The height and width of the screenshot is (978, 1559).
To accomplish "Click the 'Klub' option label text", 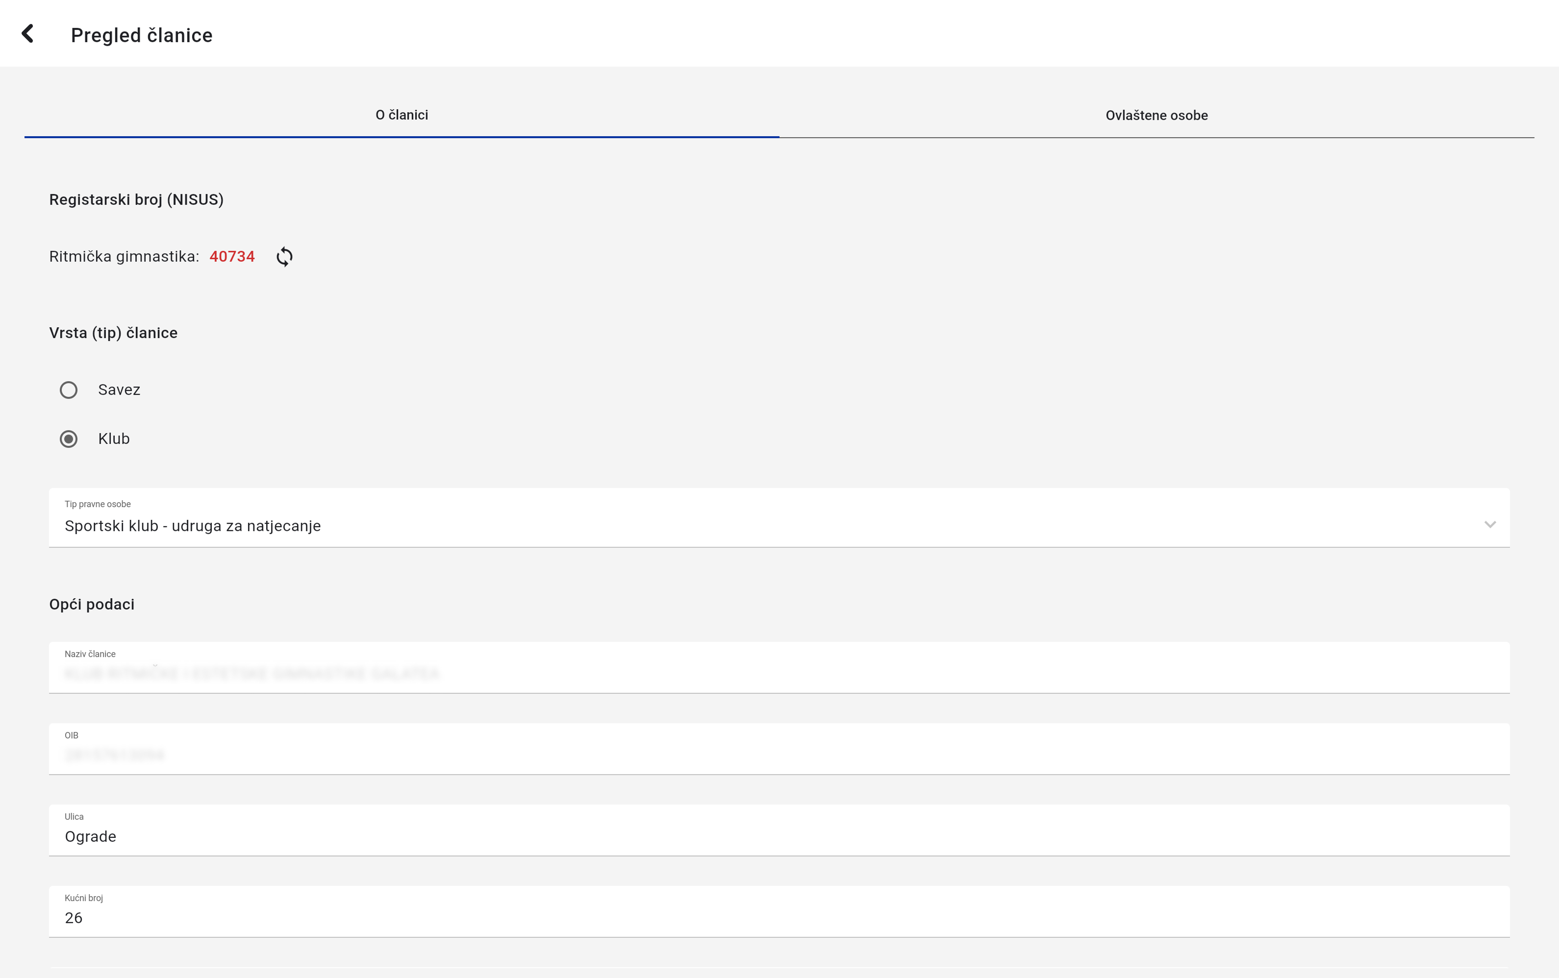I will (x=114, y=439).
